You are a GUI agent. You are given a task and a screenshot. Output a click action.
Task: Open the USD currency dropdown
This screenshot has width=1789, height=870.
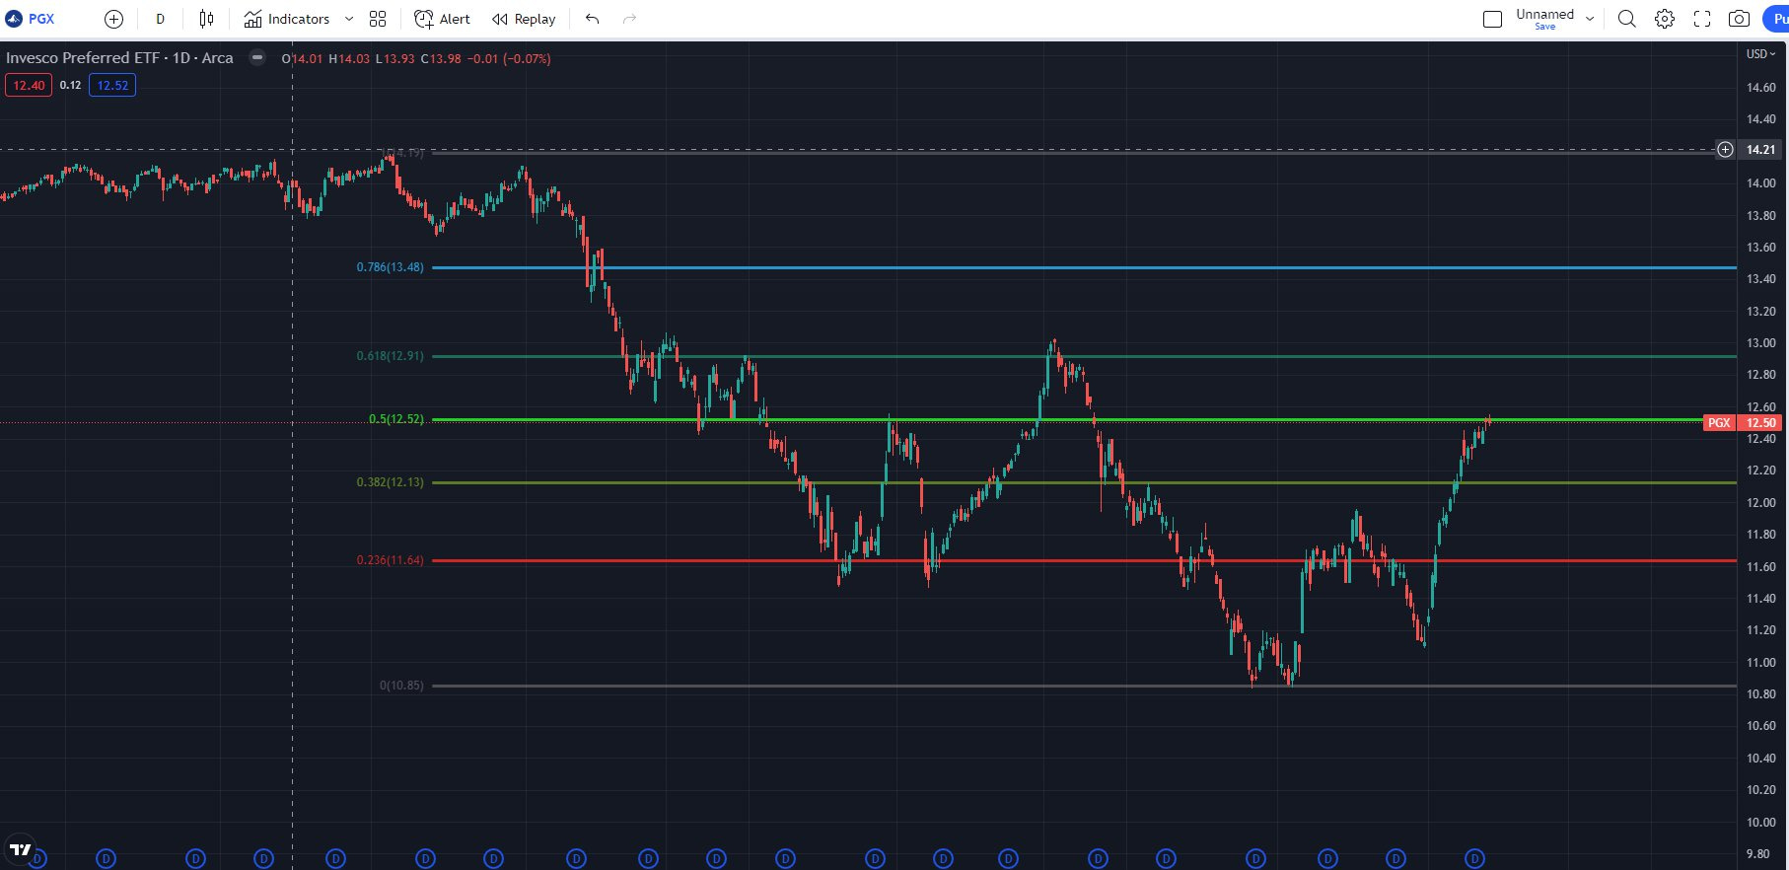pyautogui.click(x=1760, y=53)
